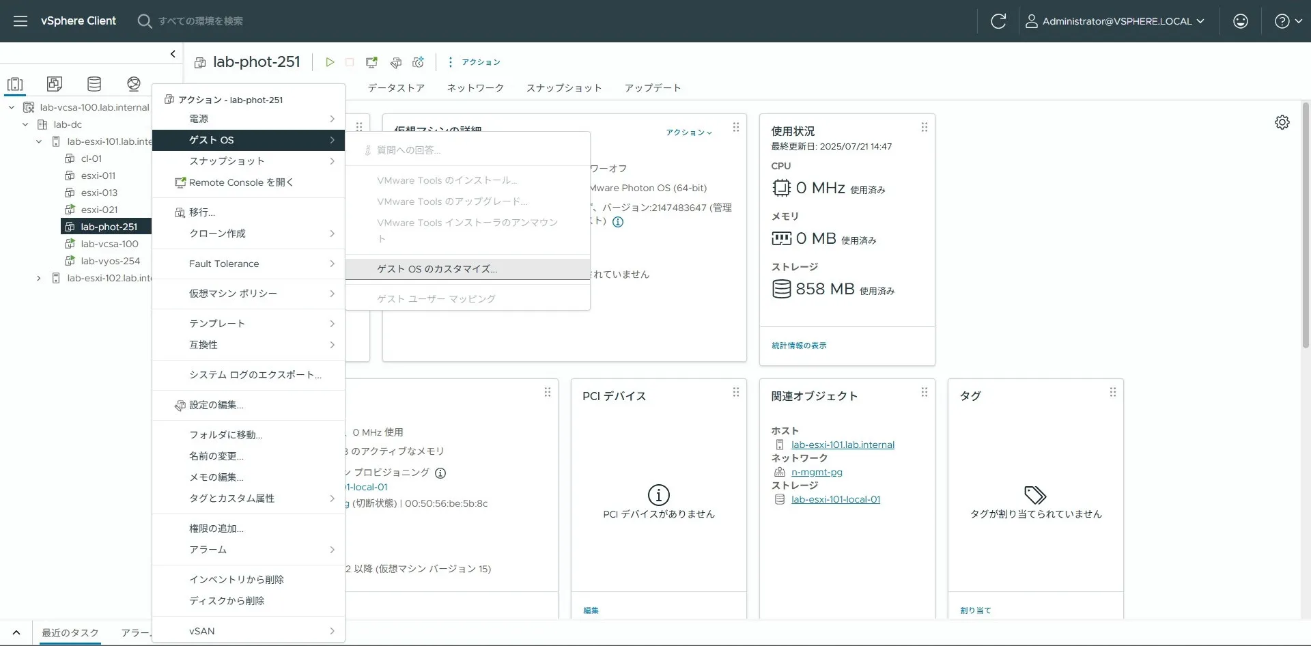Collapse the lab-dc datacenter node

(25, 124)
